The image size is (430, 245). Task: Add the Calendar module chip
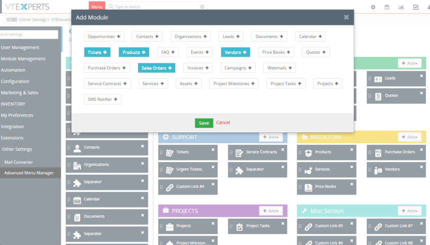pos(310,36)
